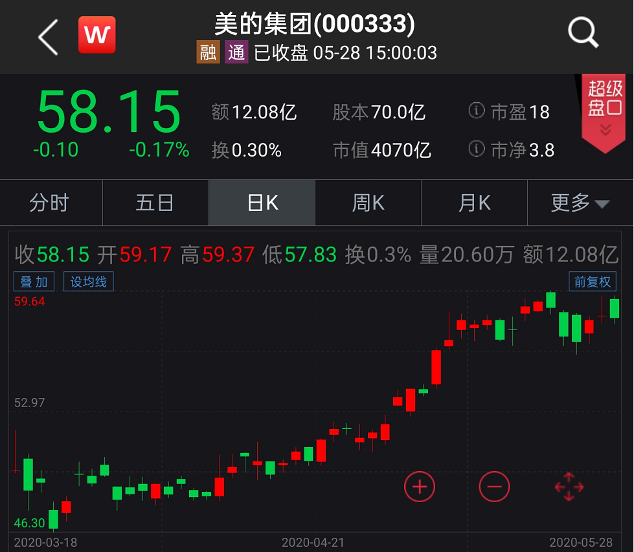Select the 日K tab
The height and width of the screenshot is (552, 634).
coord(262,203)
